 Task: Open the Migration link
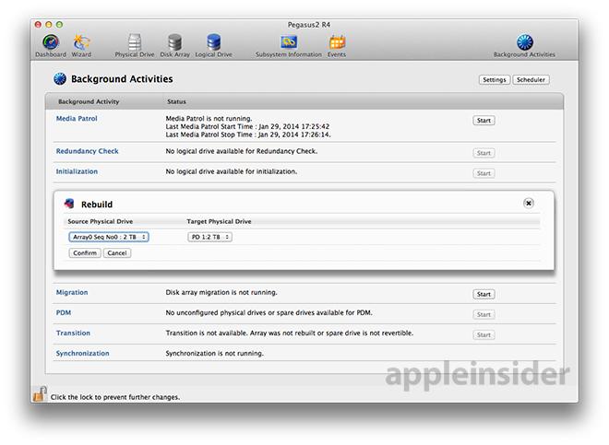[72, 292]
